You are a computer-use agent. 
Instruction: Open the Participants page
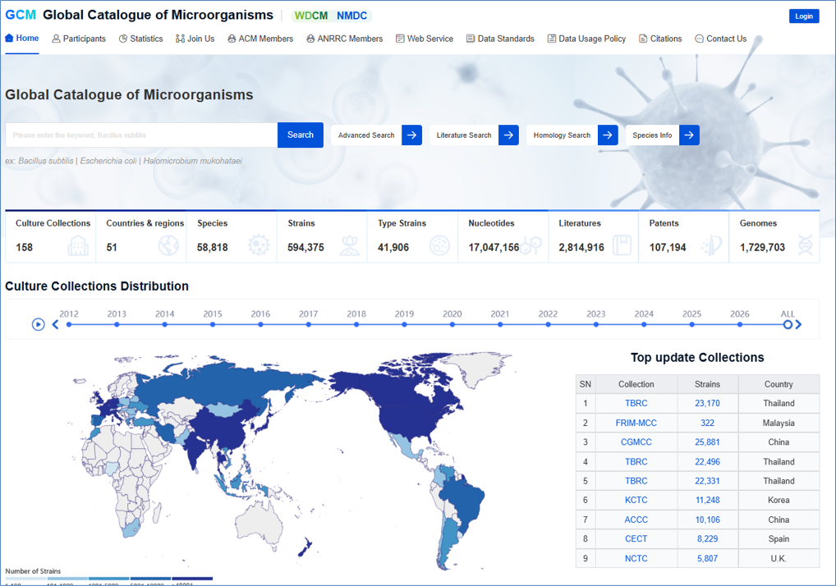pyautogui.click(x=79, y=39)
